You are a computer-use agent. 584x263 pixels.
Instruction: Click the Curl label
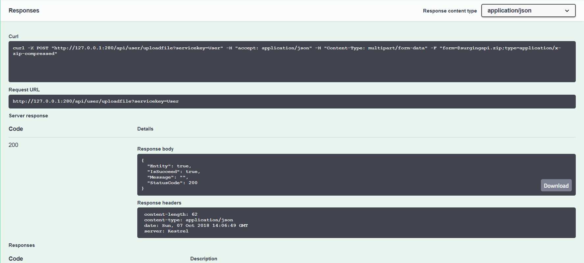click(x=13, y=36)
